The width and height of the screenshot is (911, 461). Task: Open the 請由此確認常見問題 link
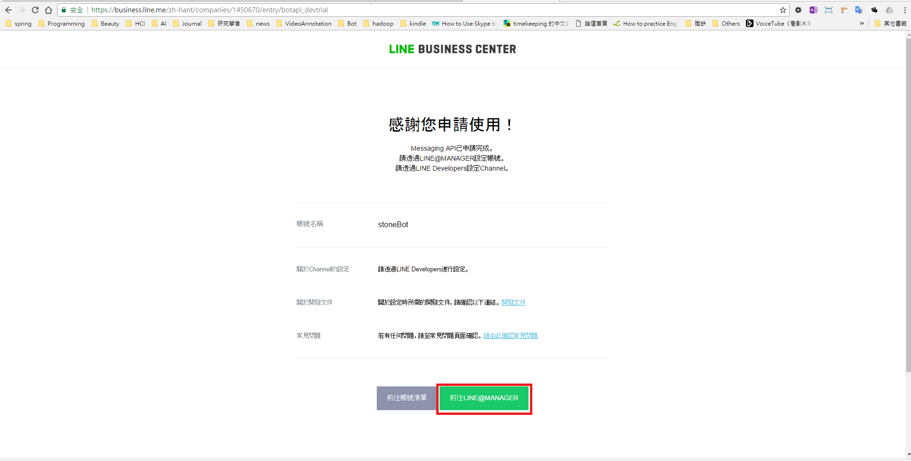point(510,336)
